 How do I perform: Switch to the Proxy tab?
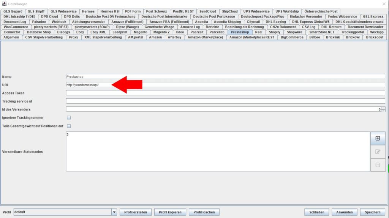pyautogui.click(x=73, y=37)
